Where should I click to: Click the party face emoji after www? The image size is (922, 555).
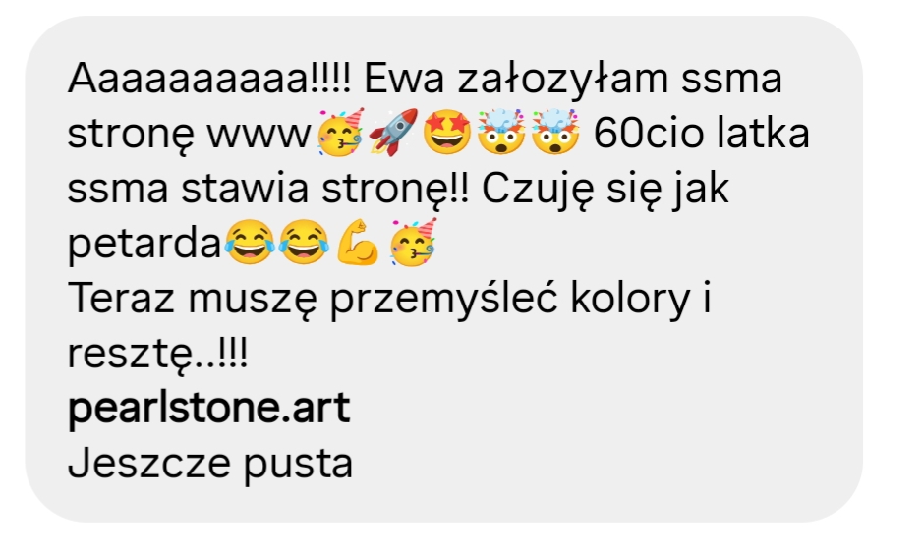[340, 133]
